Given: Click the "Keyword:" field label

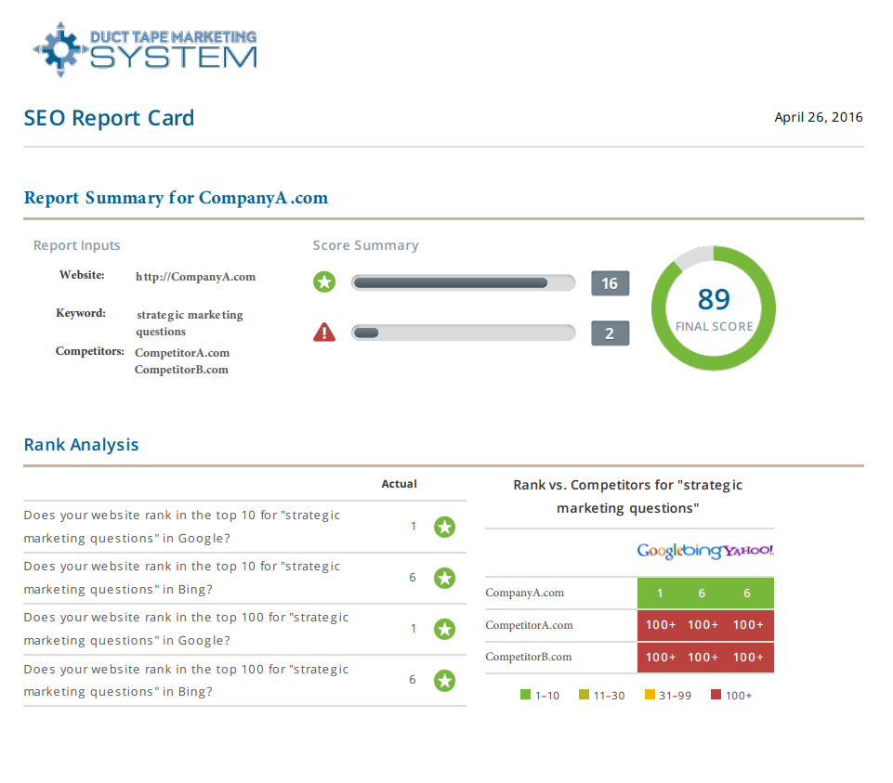Looking at the screenshot, I should point(81,313).
